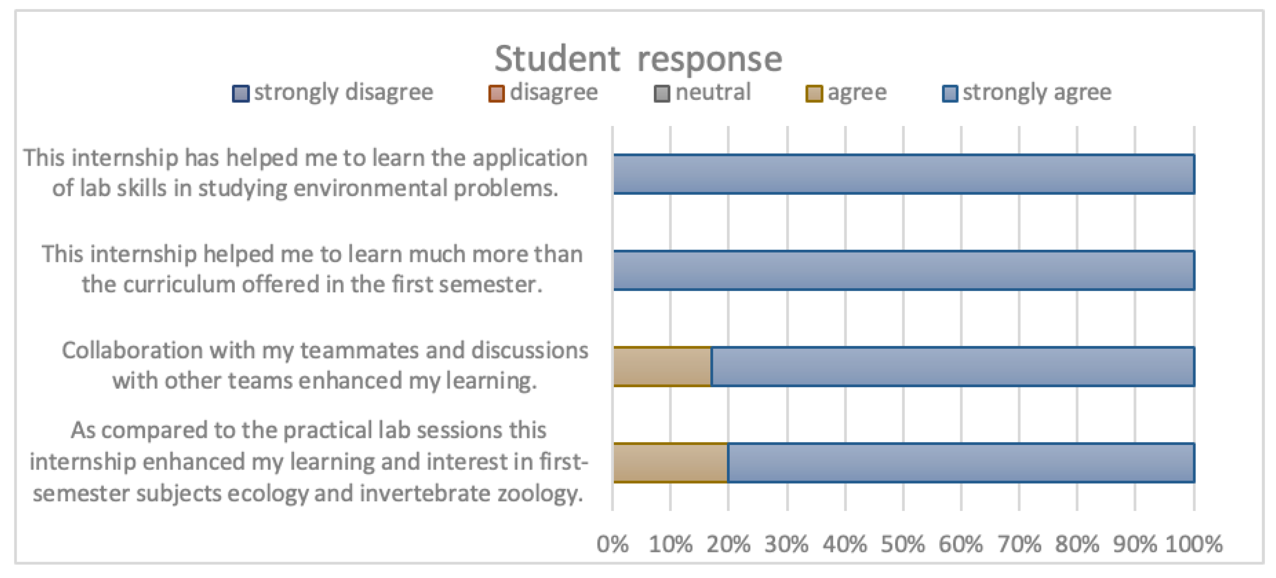Select the 'neutral' legend label text

coord(713,93)
